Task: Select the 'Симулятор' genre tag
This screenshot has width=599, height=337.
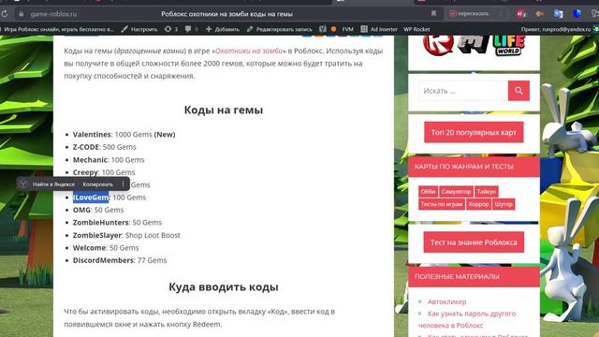Action: point(456,191)
